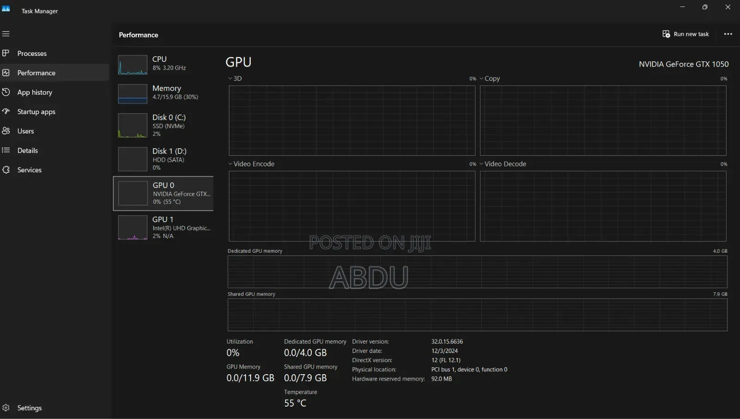
Task: Click driver date value 12/3/2024
Action: pos(445,351)
